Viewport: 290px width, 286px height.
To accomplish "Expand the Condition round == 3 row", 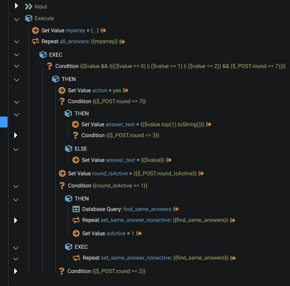I will point(16,135).
